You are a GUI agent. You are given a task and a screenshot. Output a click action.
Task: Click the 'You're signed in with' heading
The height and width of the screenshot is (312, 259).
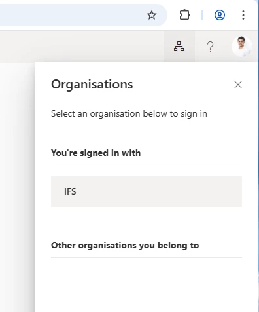(x=95, y=153)
